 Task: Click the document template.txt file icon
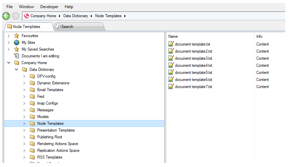tap(171, 44)
